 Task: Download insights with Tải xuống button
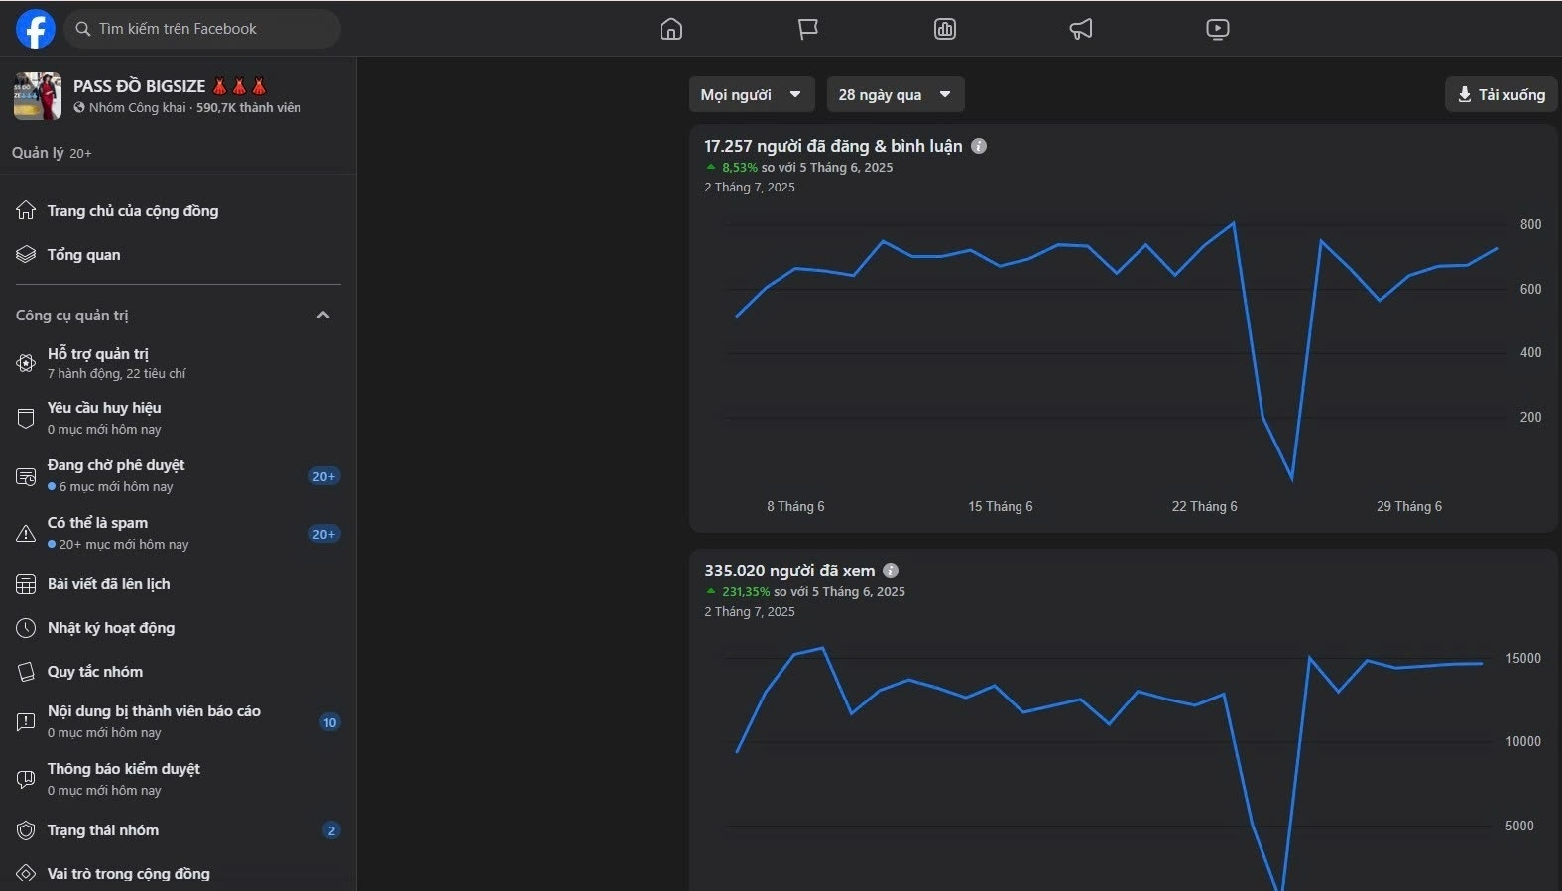pos(1502,94)
